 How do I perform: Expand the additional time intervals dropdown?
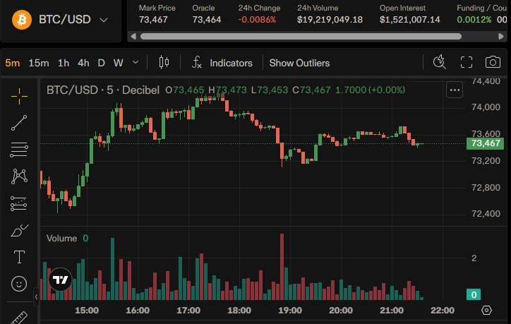pyautogui.click(x=136, y=62)
